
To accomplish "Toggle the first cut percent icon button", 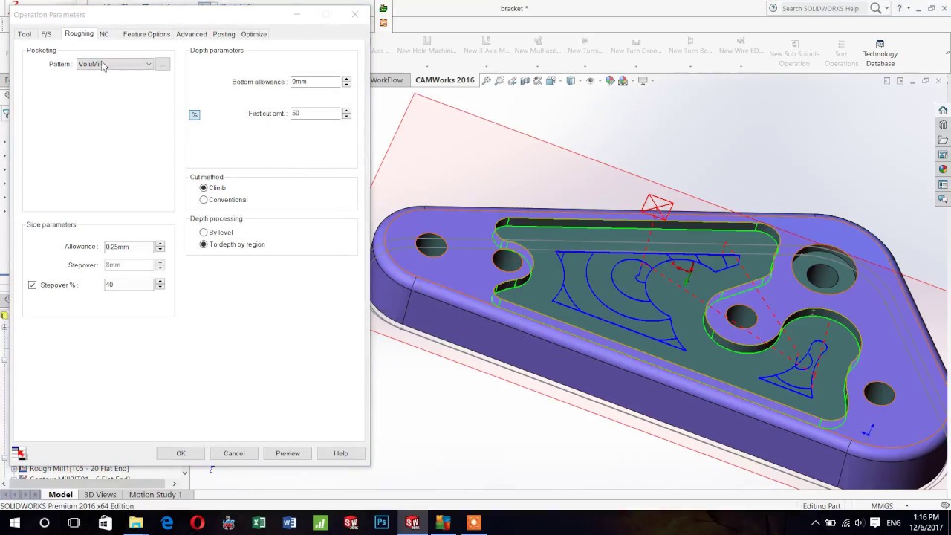I will coord(195,114).
